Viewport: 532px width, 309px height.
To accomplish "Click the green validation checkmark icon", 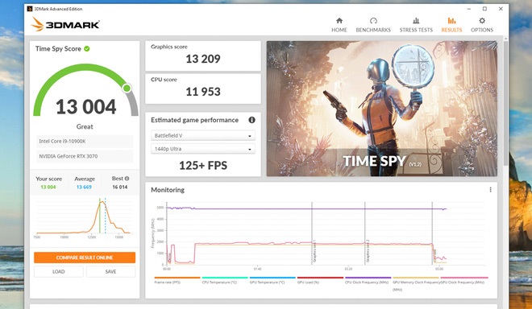I will tap(87, 49).
